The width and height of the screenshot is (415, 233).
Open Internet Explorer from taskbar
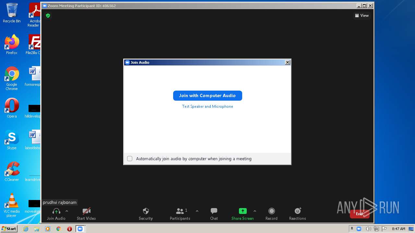pyautogui.click(x=26, y=229)
